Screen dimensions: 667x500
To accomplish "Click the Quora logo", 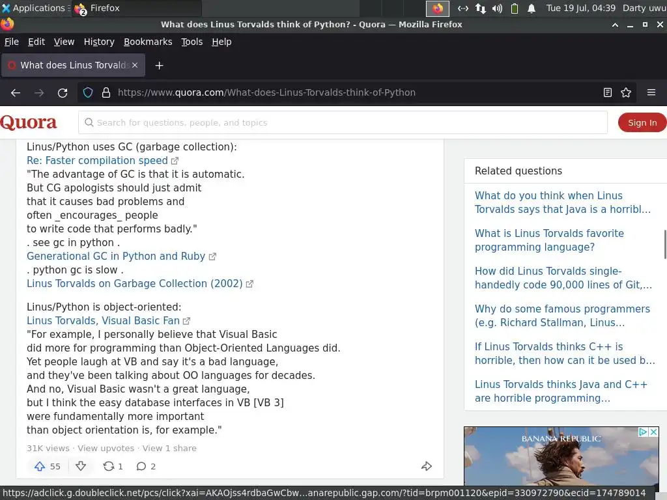I will (29, 122).
